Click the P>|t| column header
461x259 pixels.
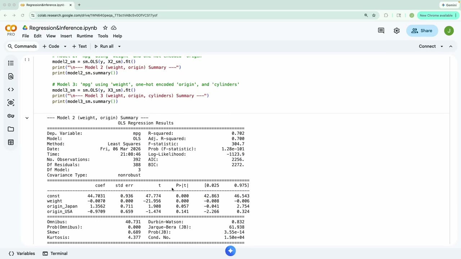pos(182,186)
